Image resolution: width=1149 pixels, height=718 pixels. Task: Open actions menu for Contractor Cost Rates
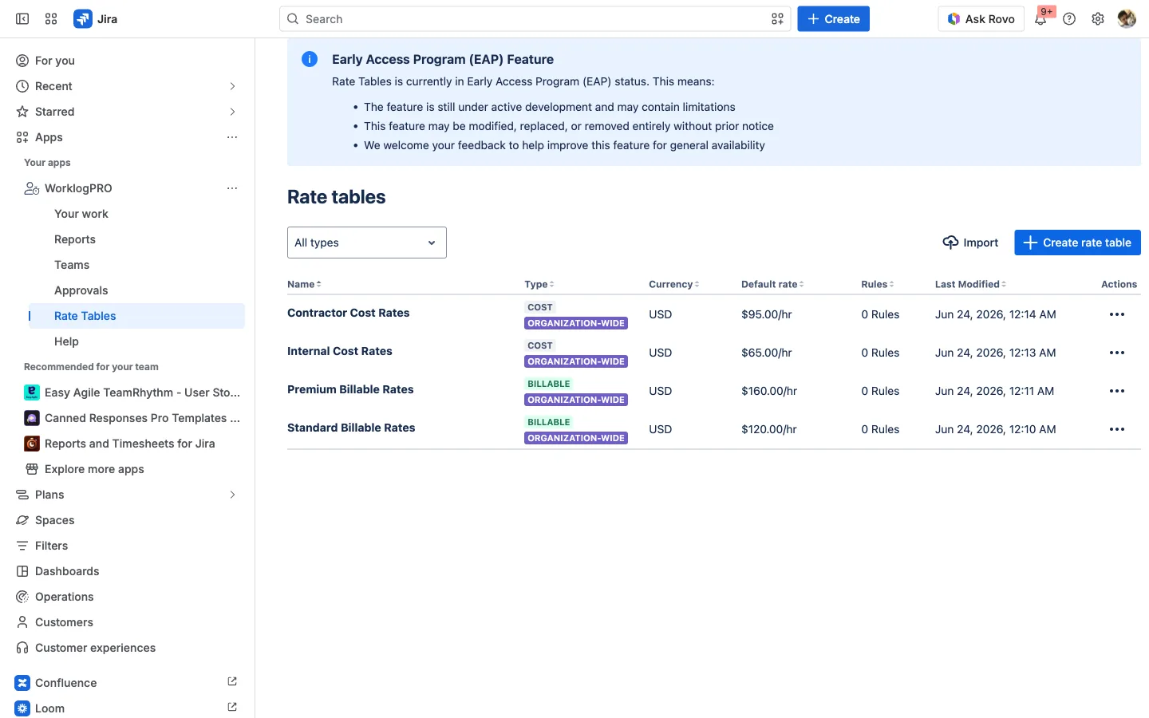(x=1117, y=314)
